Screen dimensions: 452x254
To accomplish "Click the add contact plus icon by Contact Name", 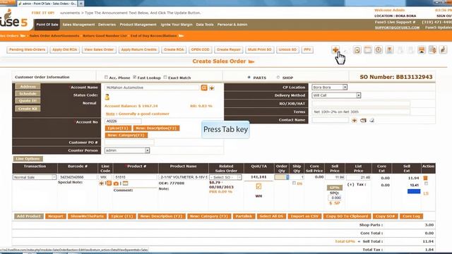I will point(355,120).
